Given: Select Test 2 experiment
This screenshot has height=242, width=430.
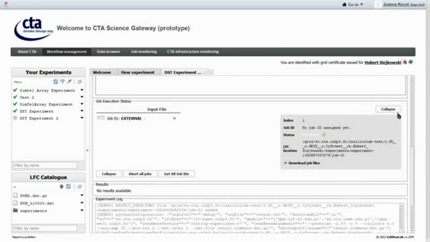Looking at the screenshot, I should (x=27, y=97).
